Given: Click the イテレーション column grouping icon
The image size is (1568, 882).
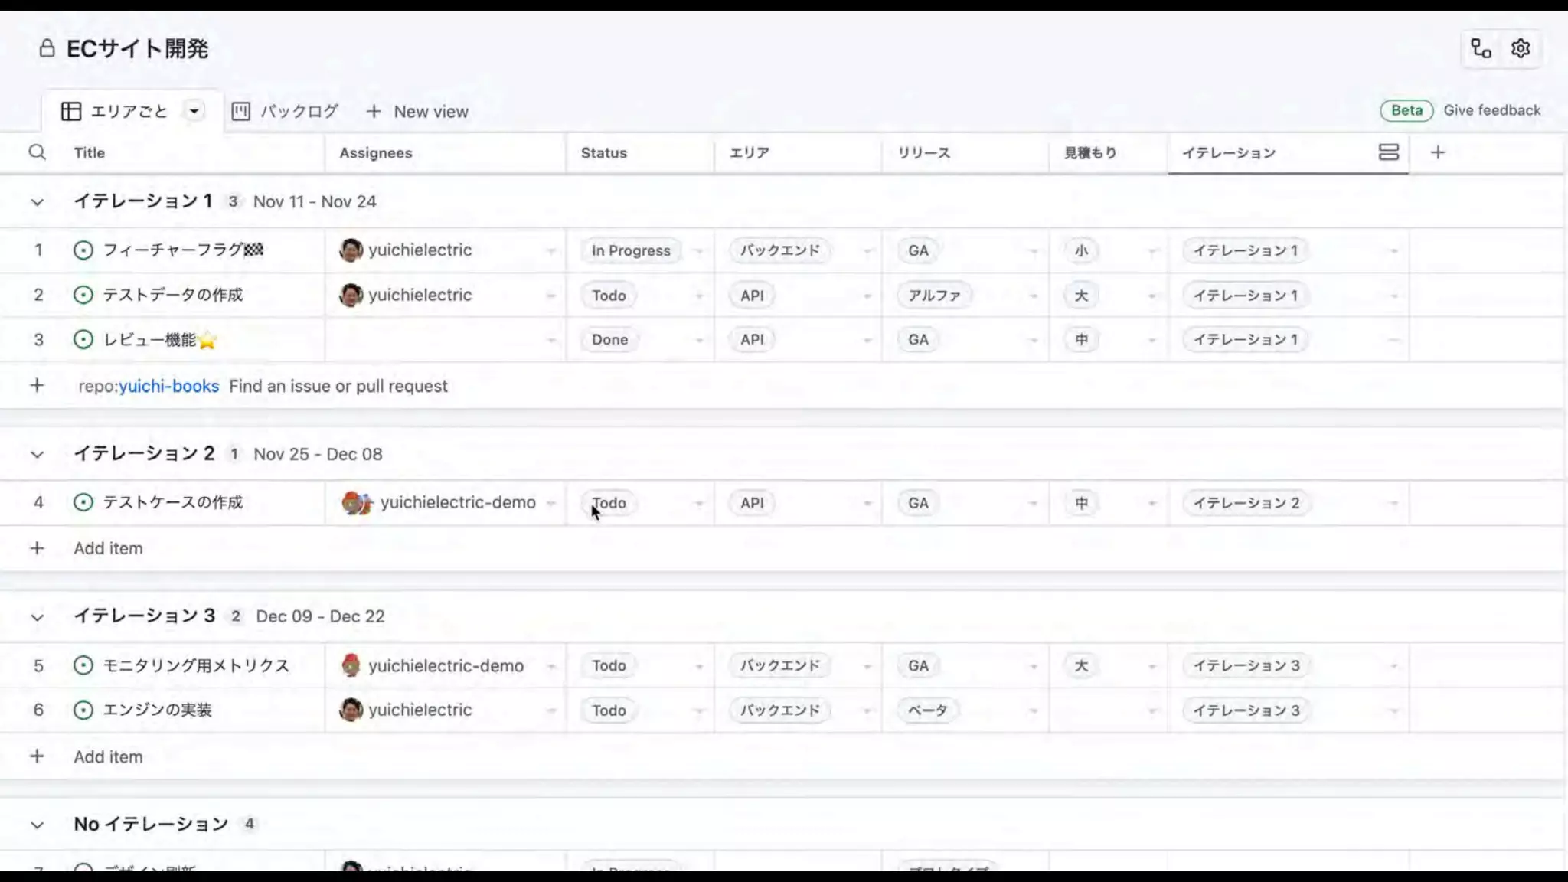Looking at the screenshot, I should (1388, 152).
